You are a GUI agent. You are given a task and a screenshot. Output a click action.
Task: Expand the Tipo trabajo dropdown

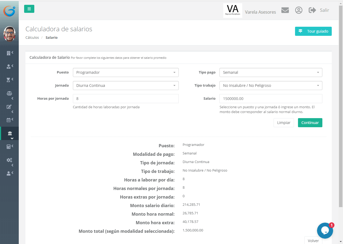(271, 86)
